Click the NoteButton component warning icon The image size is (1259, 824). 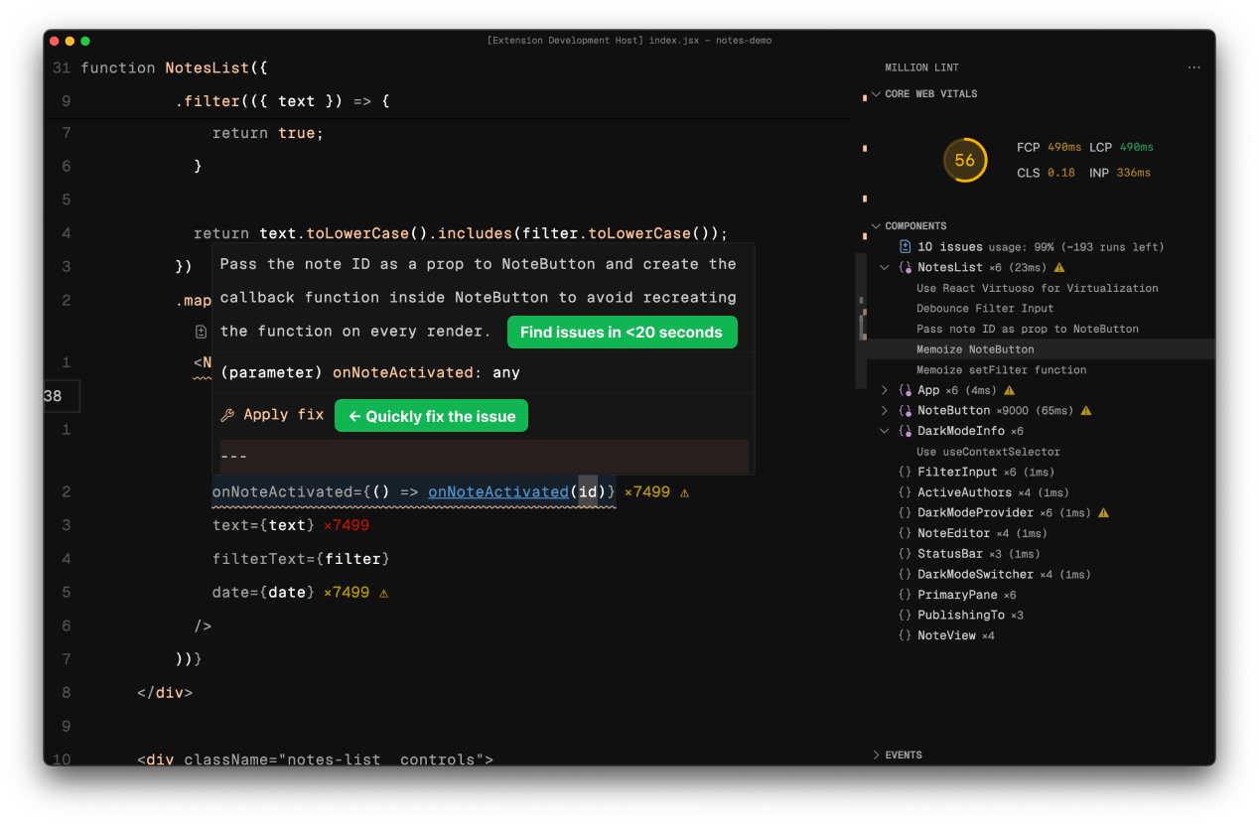(x=1086, y=410)
